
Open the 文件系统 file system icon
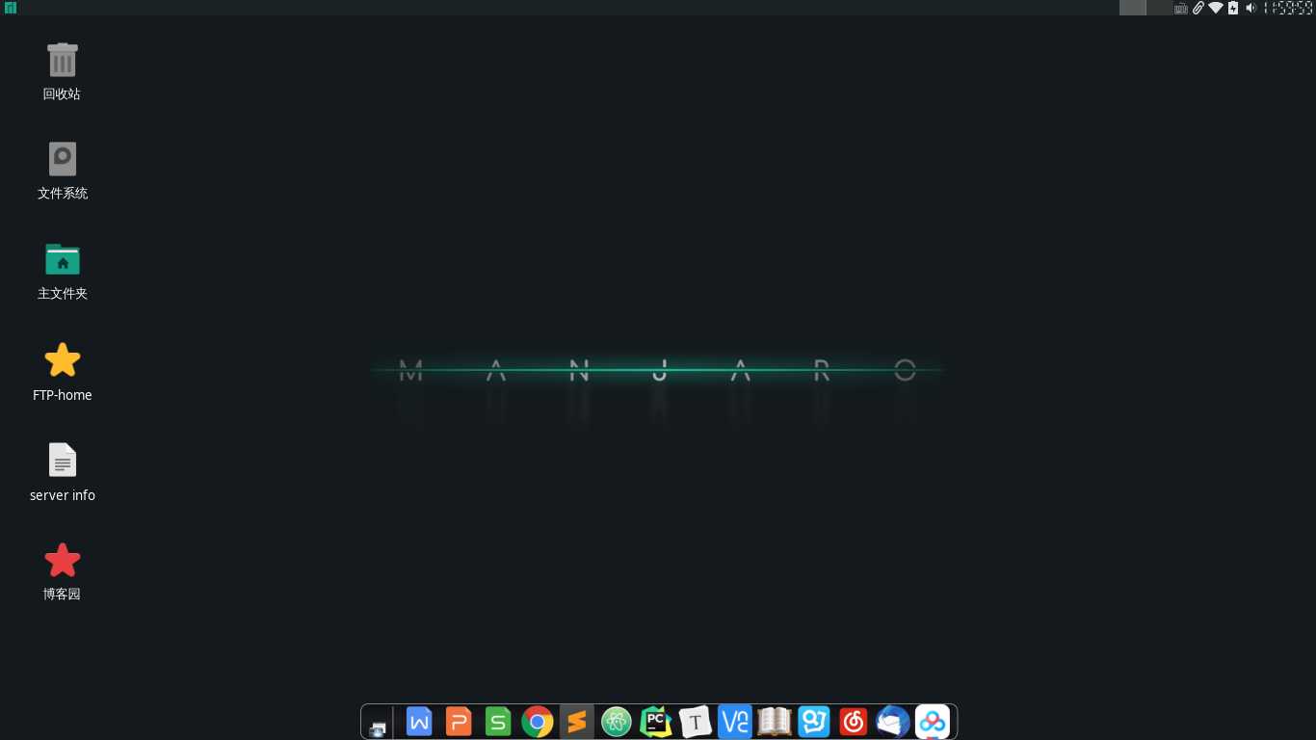tap(63, 159)
